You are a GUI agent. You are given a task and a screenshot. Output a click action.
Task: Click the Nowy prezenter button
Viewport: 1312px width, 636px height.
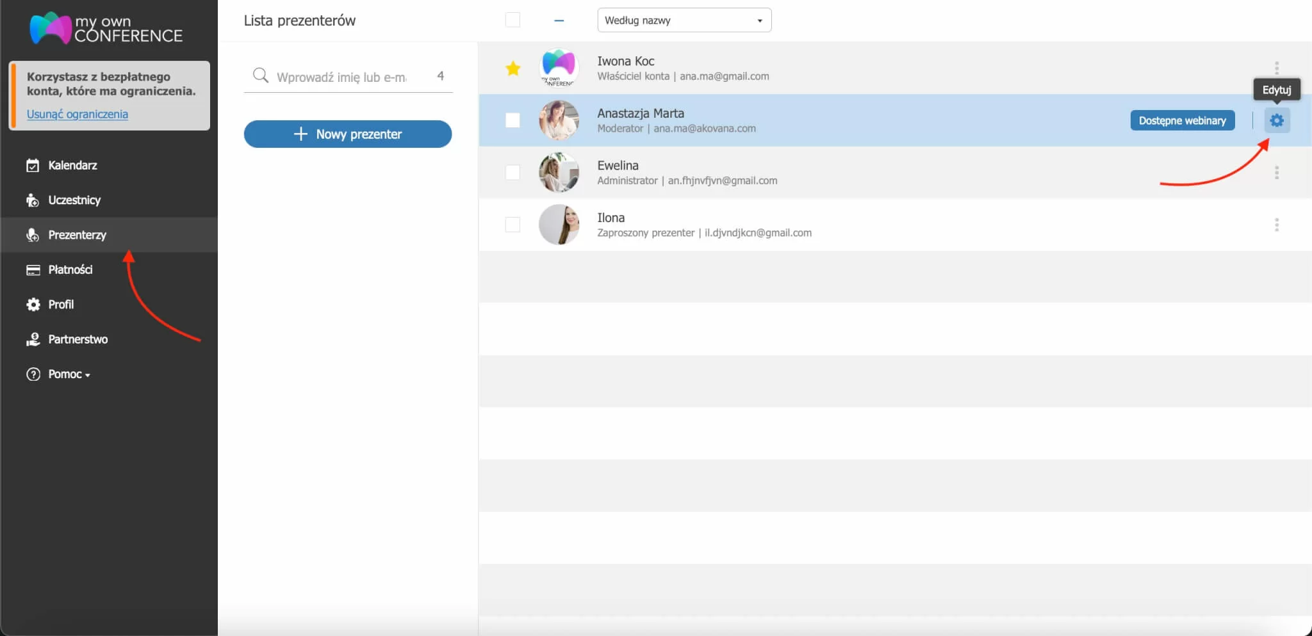click(348, 134)
